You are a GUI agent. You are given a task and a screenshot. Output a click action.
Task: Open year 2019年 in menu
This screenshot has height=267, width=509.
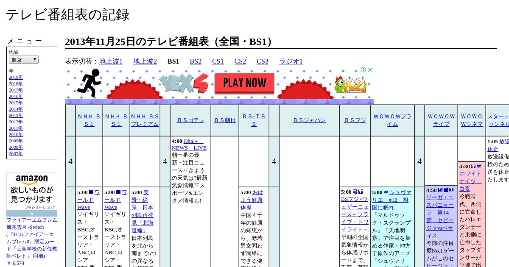16,77
